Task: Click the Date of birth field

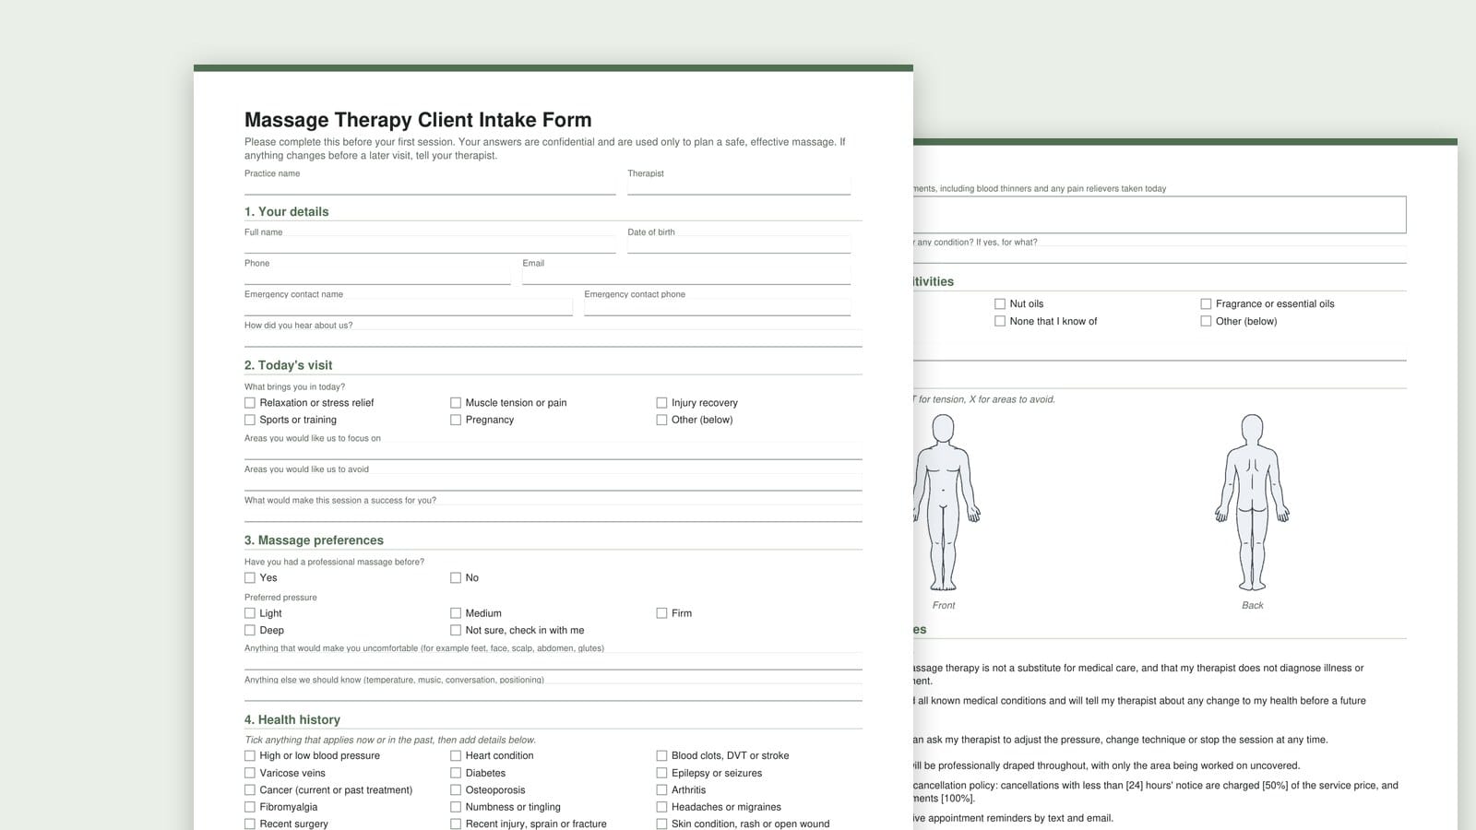Action: [739, 245]
